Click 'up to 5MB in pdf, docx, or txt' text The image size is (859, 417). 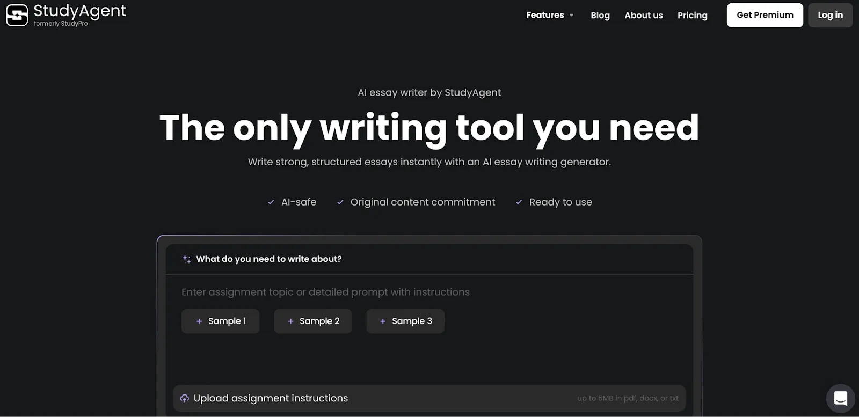point(628,398)
